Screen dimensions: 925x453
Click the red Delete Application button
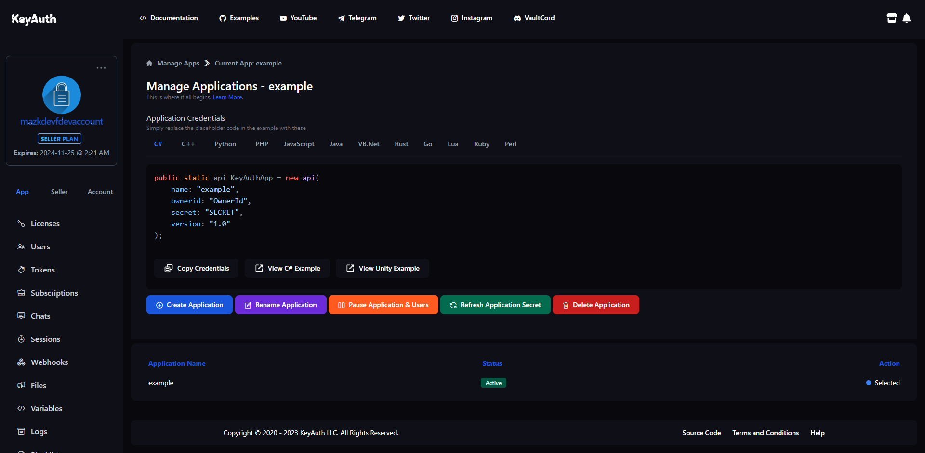click(595, 305)
